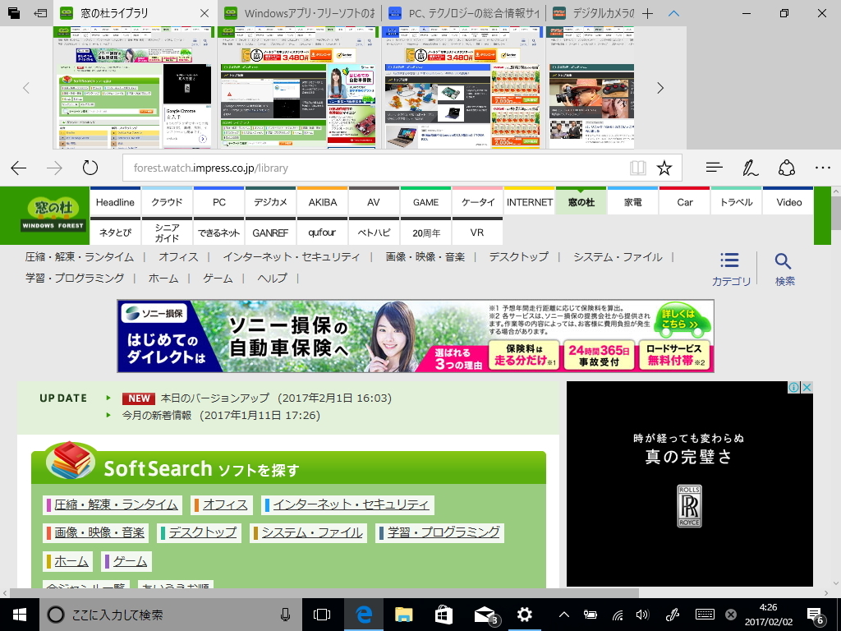Click the right arrow beside tab thumbnails

pos(659,89)
